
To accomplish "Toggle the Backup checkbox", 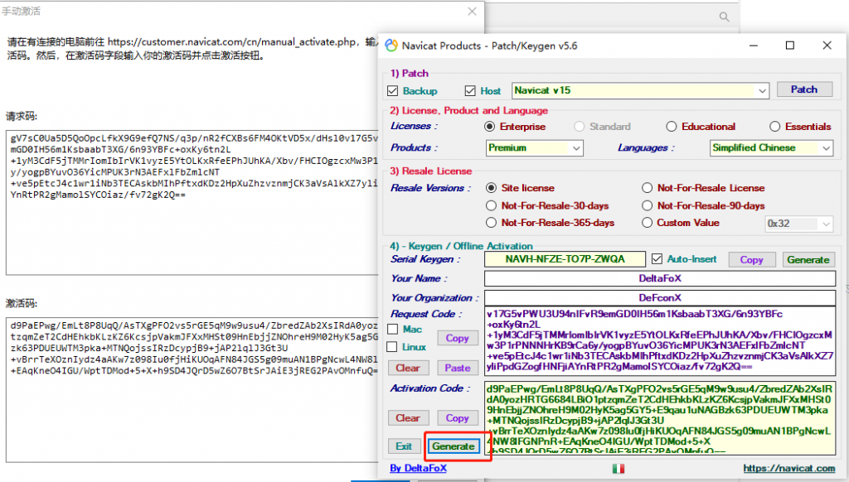I will pyautogui.click(x=393, y=90).
